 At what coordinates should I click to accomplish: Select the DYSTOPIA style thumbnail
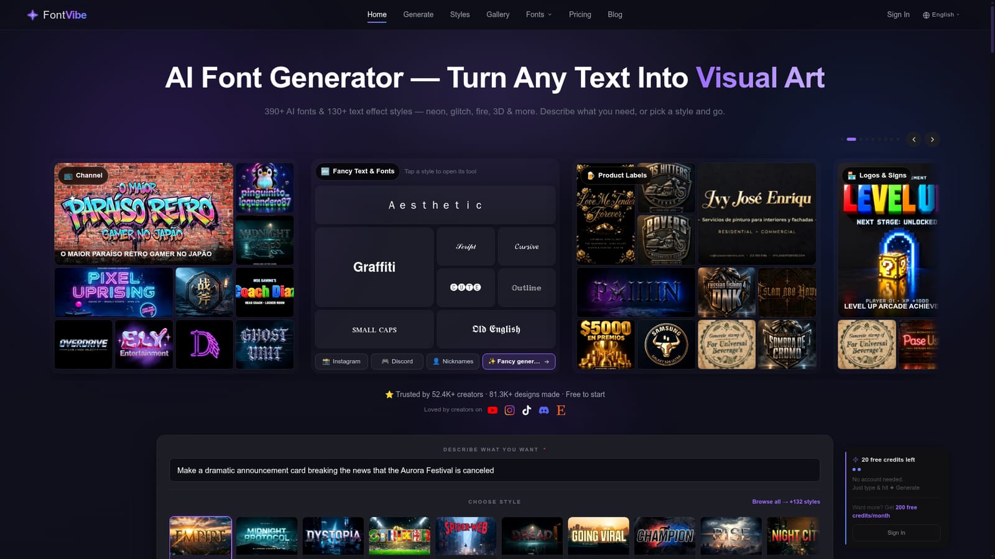coord(333,536)
